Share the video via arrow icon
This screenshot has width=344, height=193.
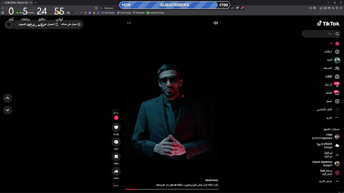pyautogui.click(x=116, y=171)
